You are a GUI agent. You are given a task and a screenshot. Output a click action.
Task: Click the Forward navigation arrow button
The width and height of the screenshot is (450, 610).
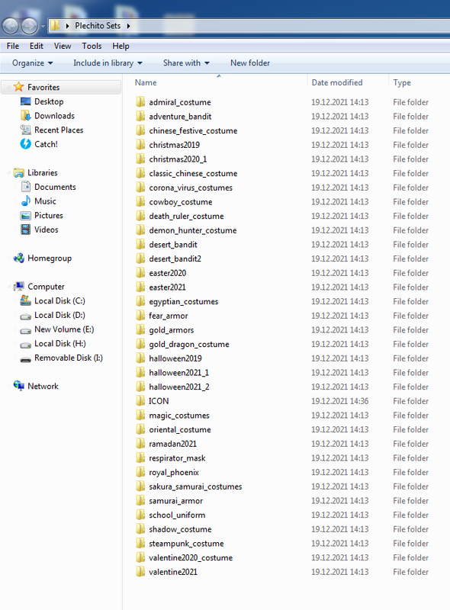click(x=29, y=26)
